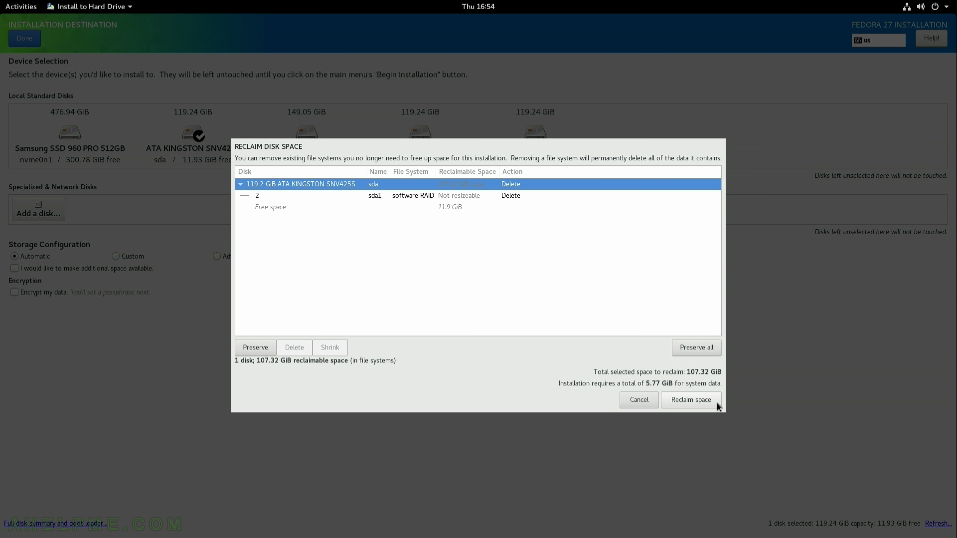Image resolution: width=957 pixels, height=538 pixels.
Task: Click the Shrink button
Action: (x=330, y=347)
